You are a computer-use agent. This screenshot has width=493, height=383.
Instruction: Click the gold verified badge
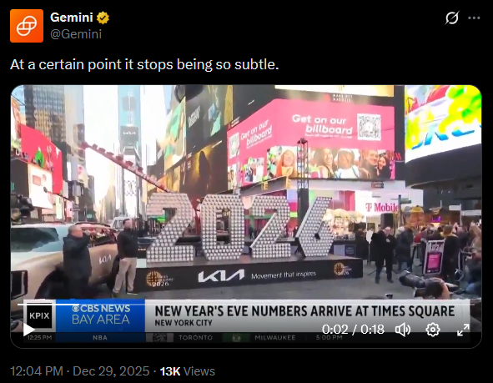coord(103,18)
